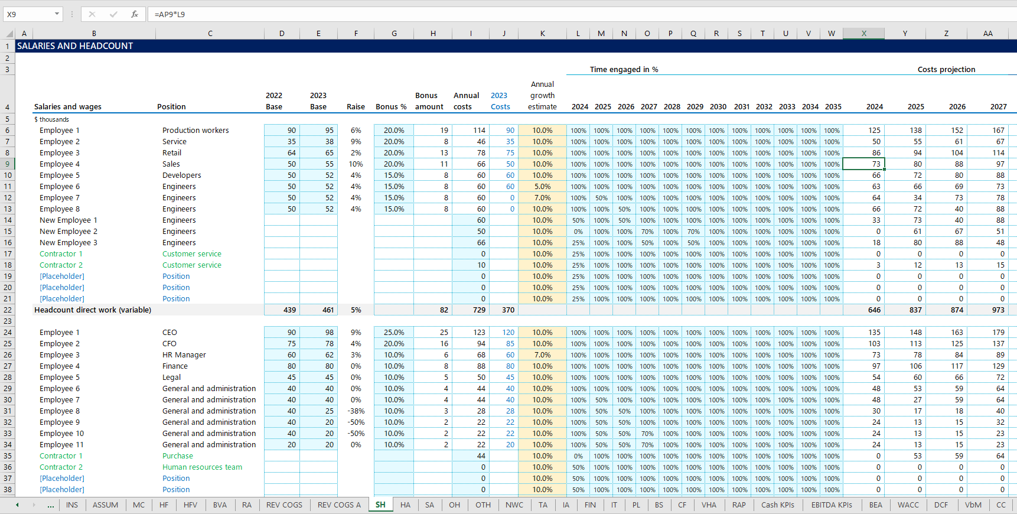Click the Cancel entry X icon
1017x514 pixels.
pyautogui.click(x=92, y=14)
